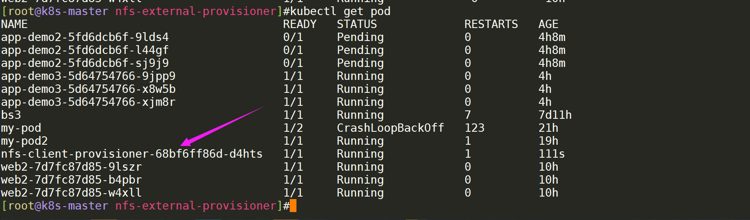Click the NAME column header
This screenshot has height=220, width=750.
(x=14, y=24)
